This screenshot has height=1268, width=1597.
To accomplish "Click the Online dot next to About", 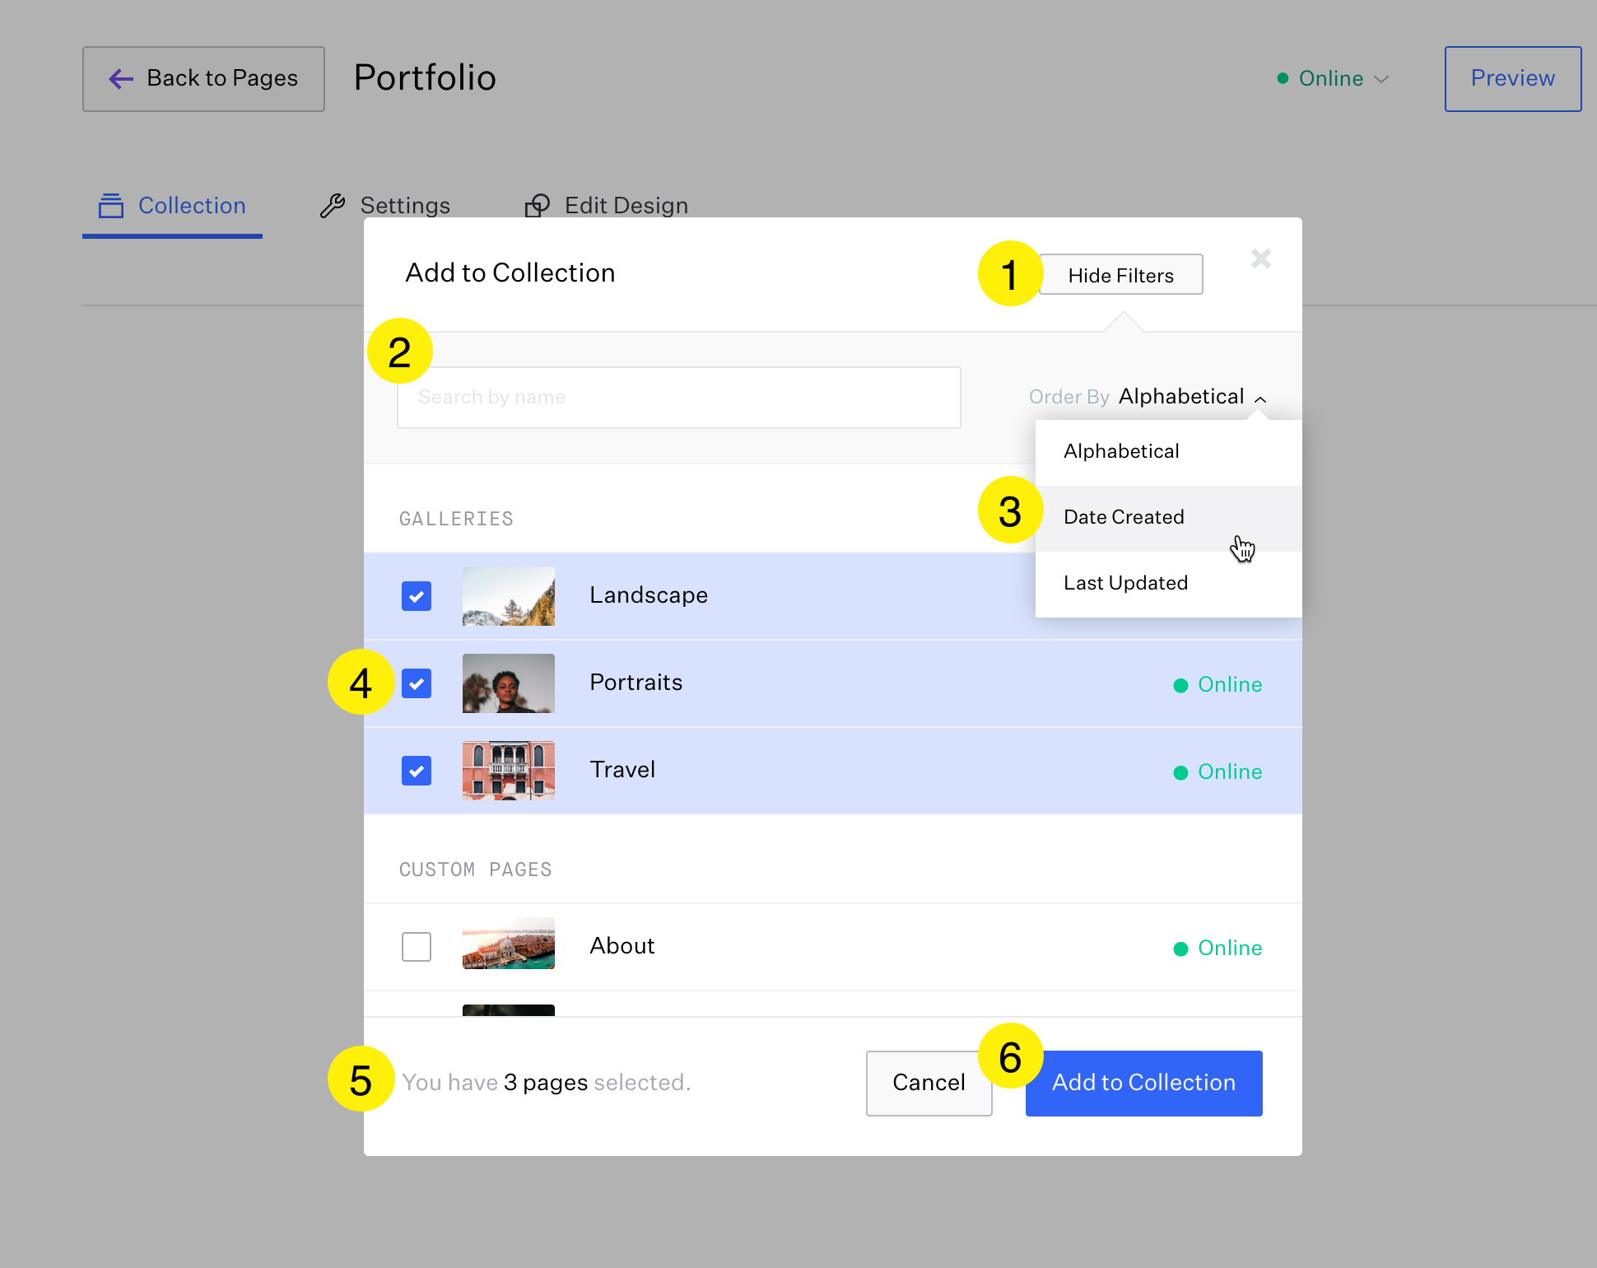I will point(1181,948).
